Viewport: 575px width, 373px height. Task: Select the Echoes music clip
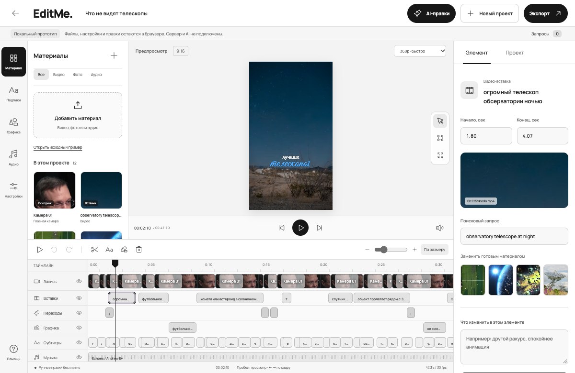[271, 358]
